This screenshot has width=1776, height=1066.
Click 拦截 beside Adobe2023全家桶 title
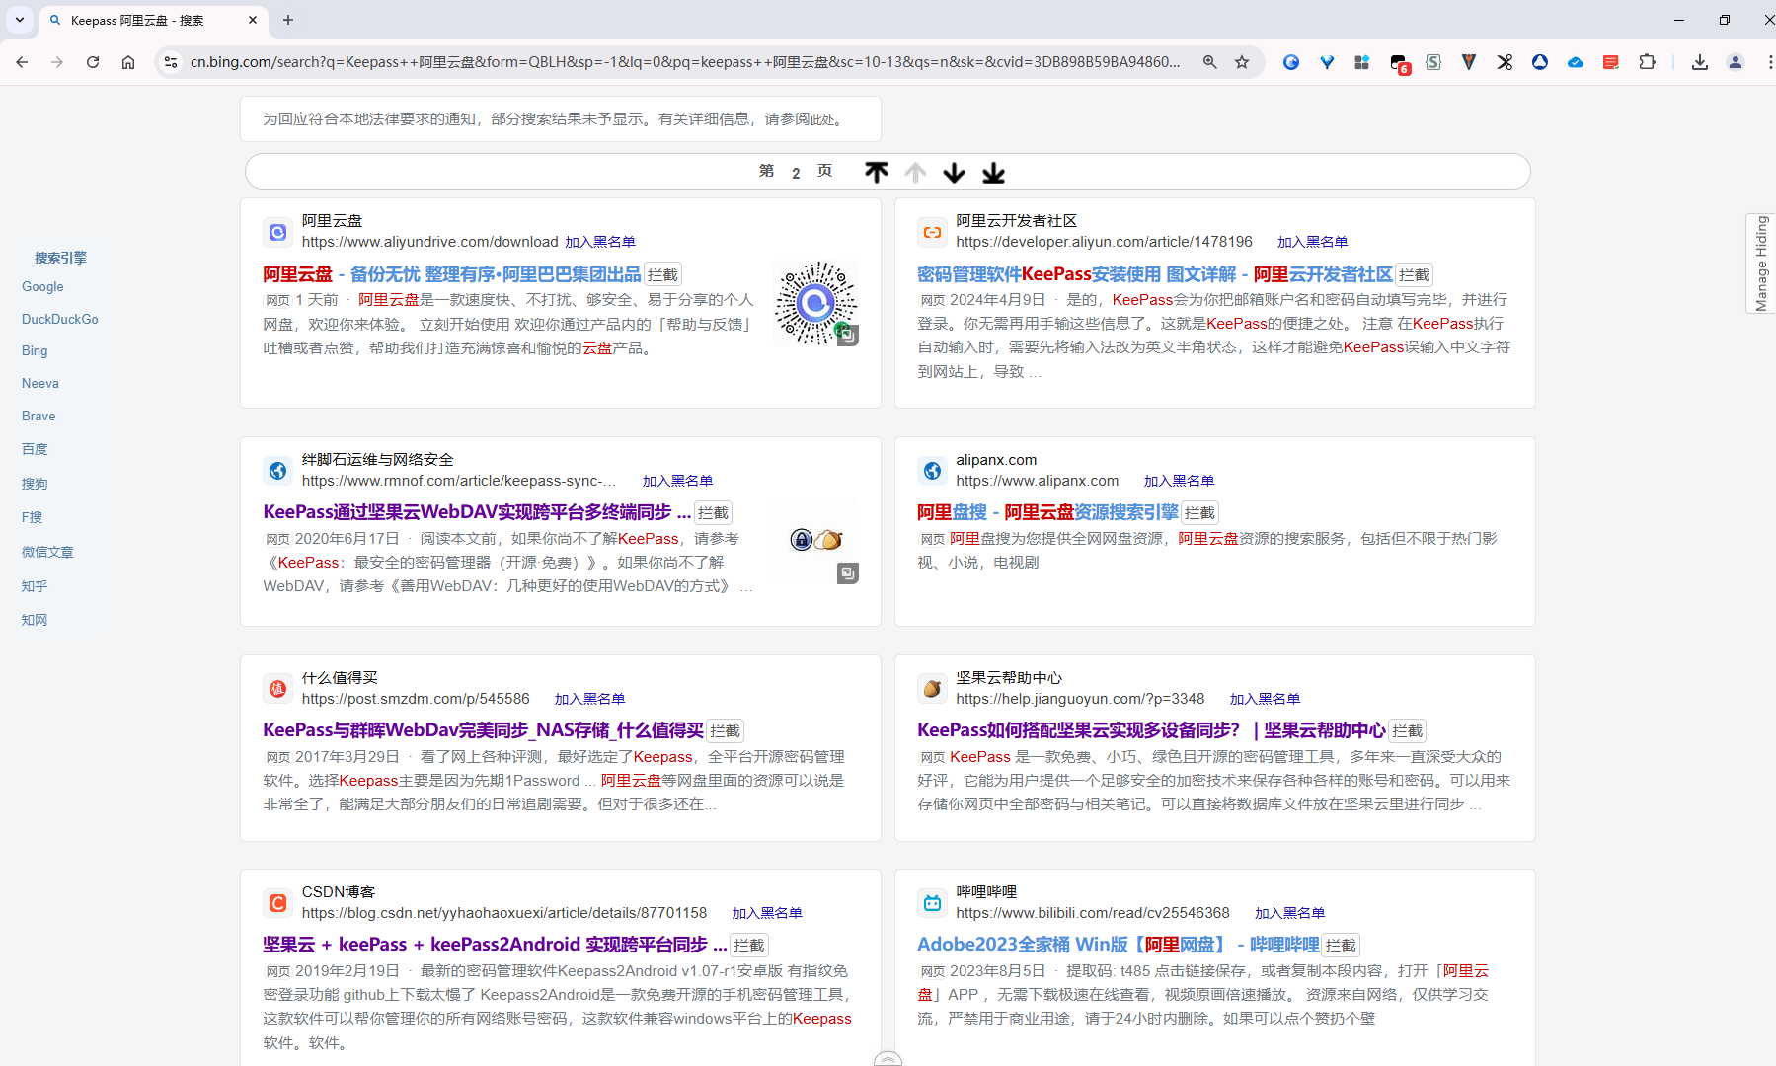(1341, 945)
